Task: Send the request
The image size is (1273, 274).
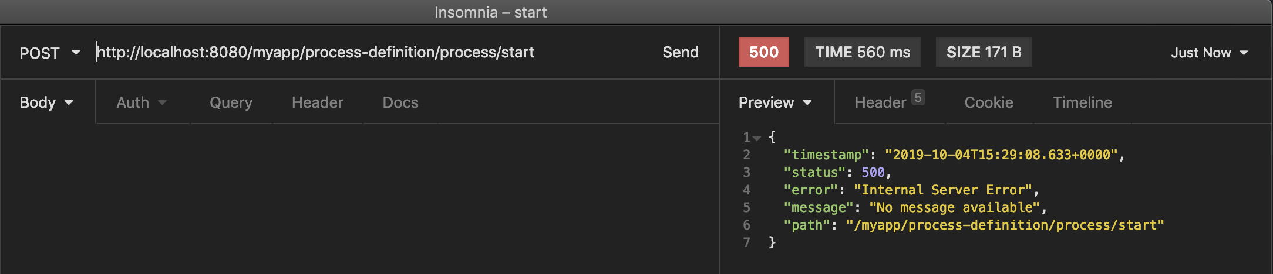Action: 681,52
